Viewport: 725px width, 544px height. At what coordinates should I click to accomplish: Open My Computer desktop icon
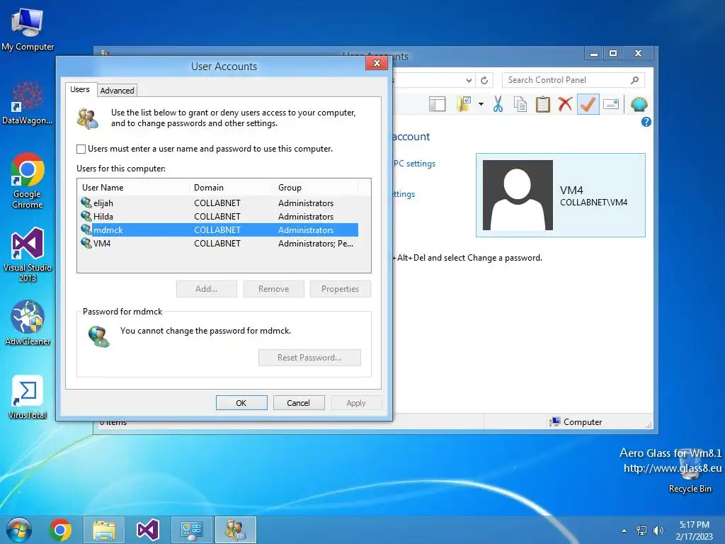point(28,29)
